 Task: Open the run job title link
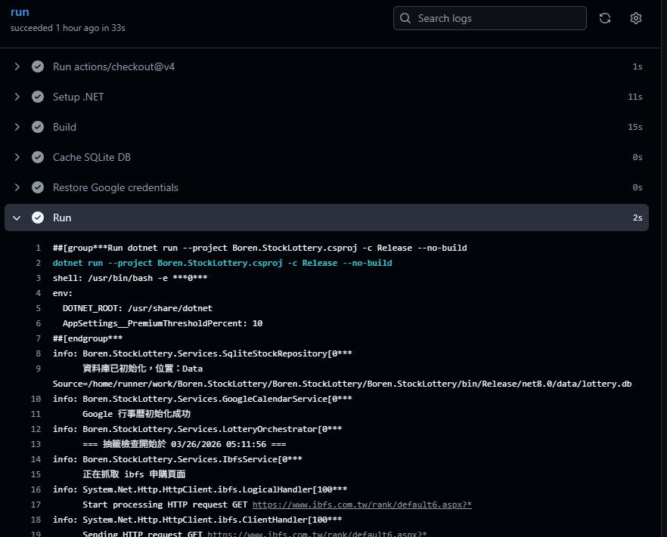20,12
